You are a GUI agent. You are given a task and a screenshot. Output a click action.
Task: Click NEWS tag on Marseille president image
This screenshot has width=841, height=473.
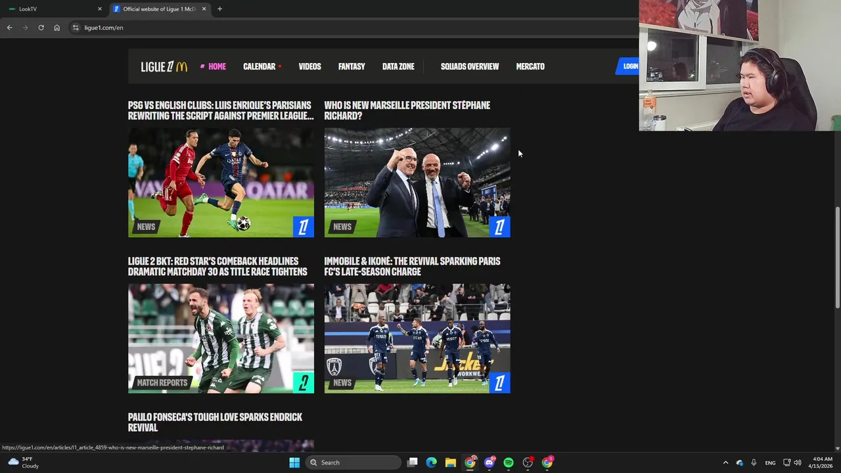(x=342, y=227)
